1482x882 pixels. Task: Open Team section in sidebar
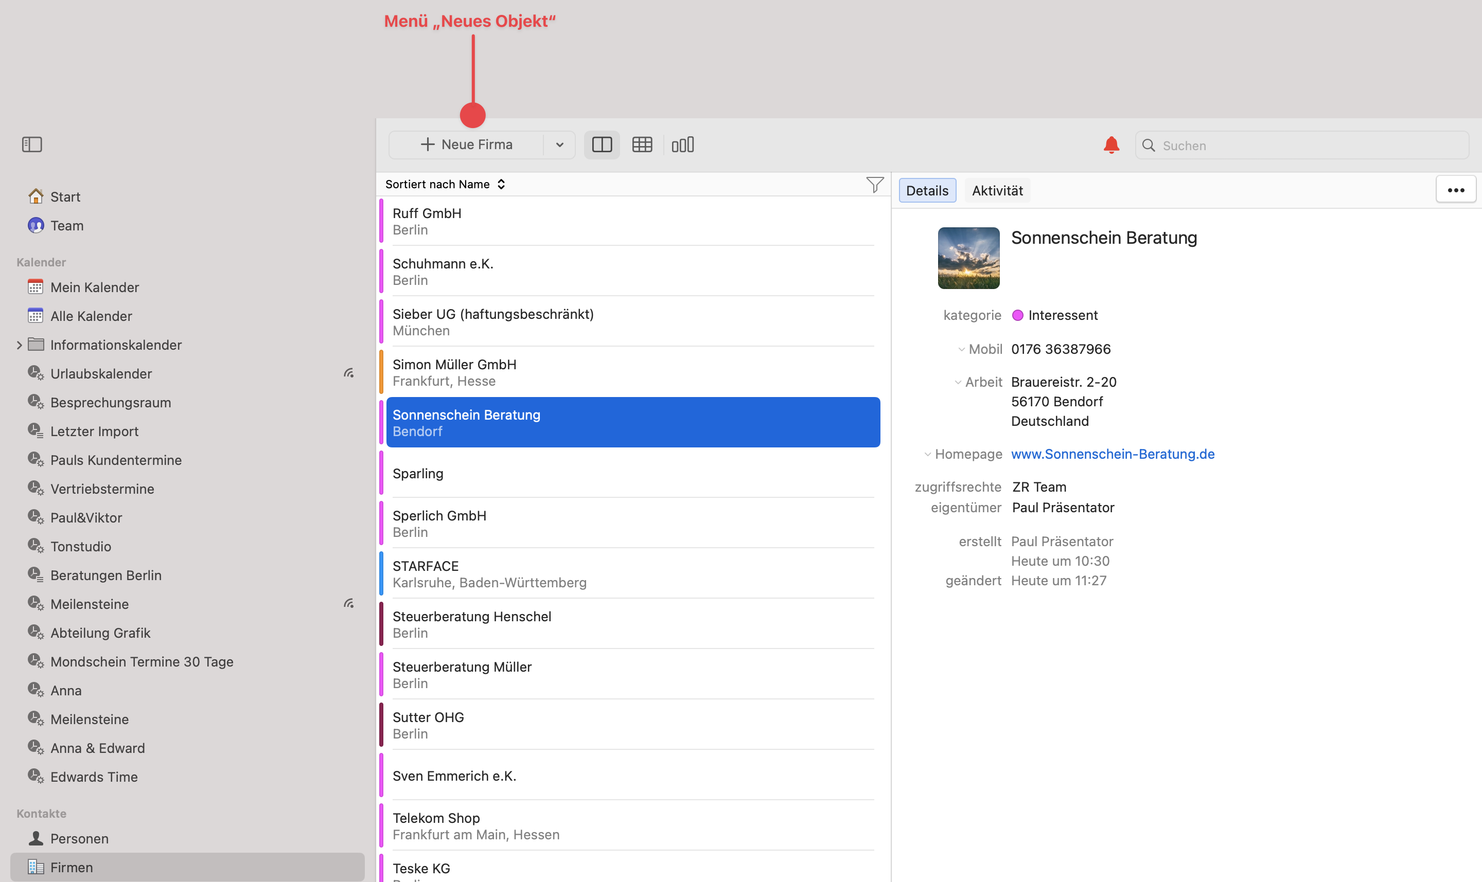pos(66,226)
